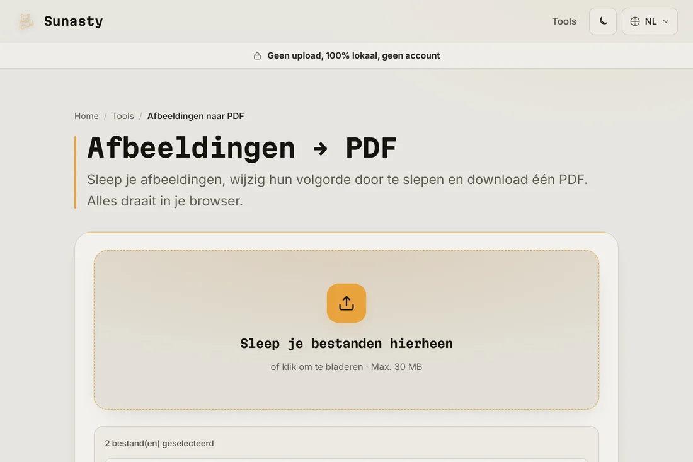Image resolution: width=693 pixels, height=462 pixels.
Task: Open the Sunasty brand name link
Action: (x=73, y=21)
